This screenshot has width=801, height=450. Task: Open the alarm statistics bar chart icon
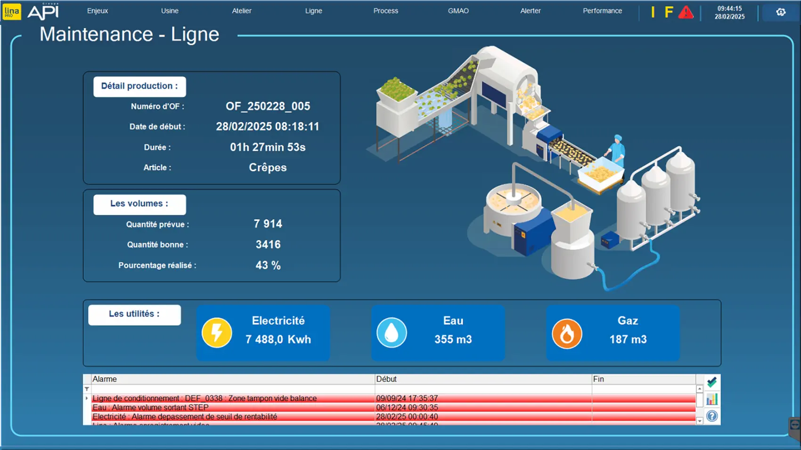click(x=712, y=399)
